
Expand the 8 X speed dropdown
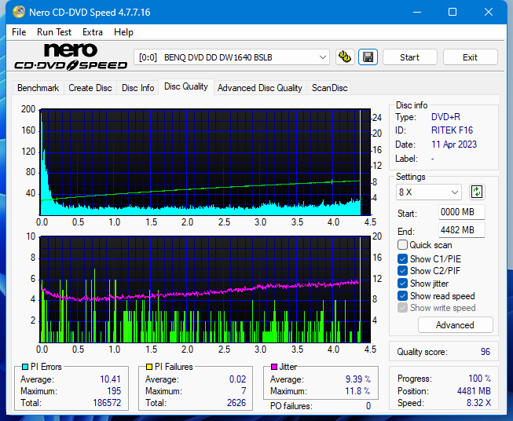tap(429, 192)
